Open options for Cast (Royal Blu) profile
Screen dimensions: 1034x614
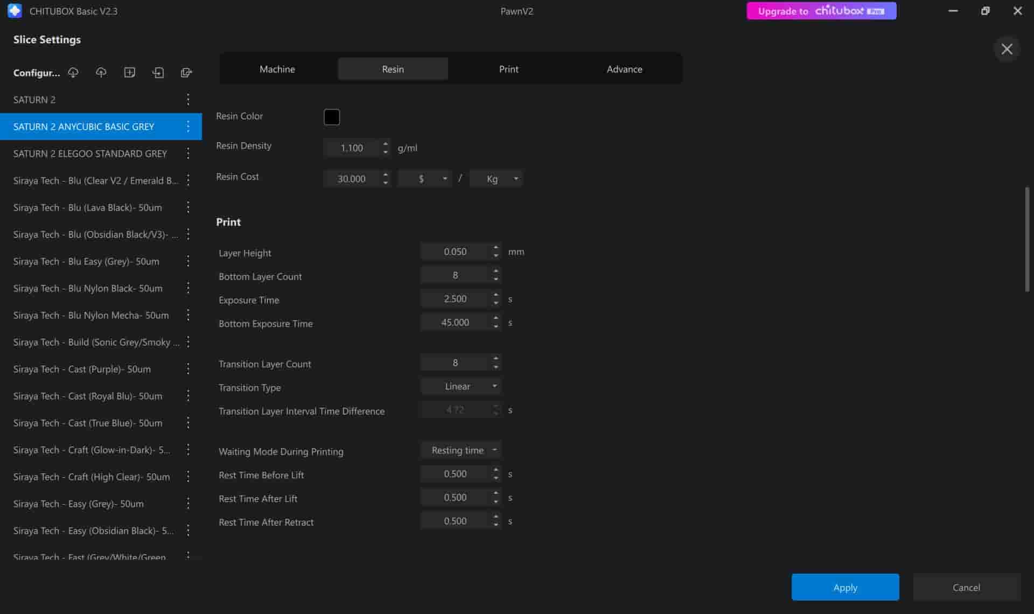[x=188, y=396]
